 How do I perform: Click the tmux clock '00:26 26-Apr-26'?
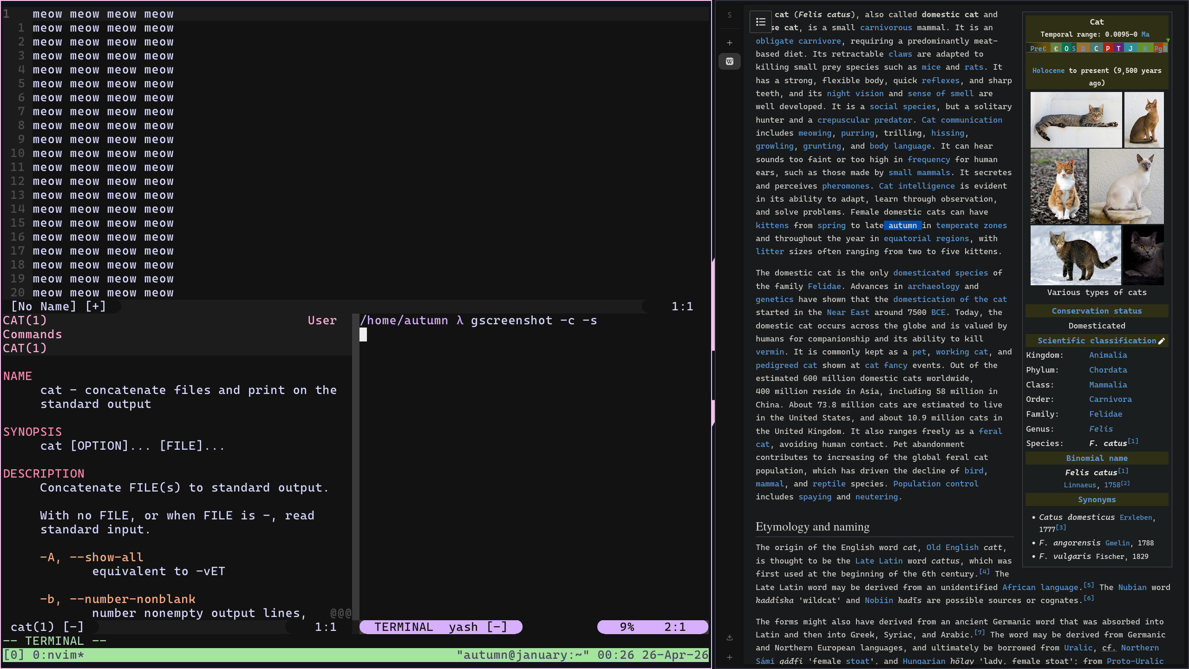[653, 655]
